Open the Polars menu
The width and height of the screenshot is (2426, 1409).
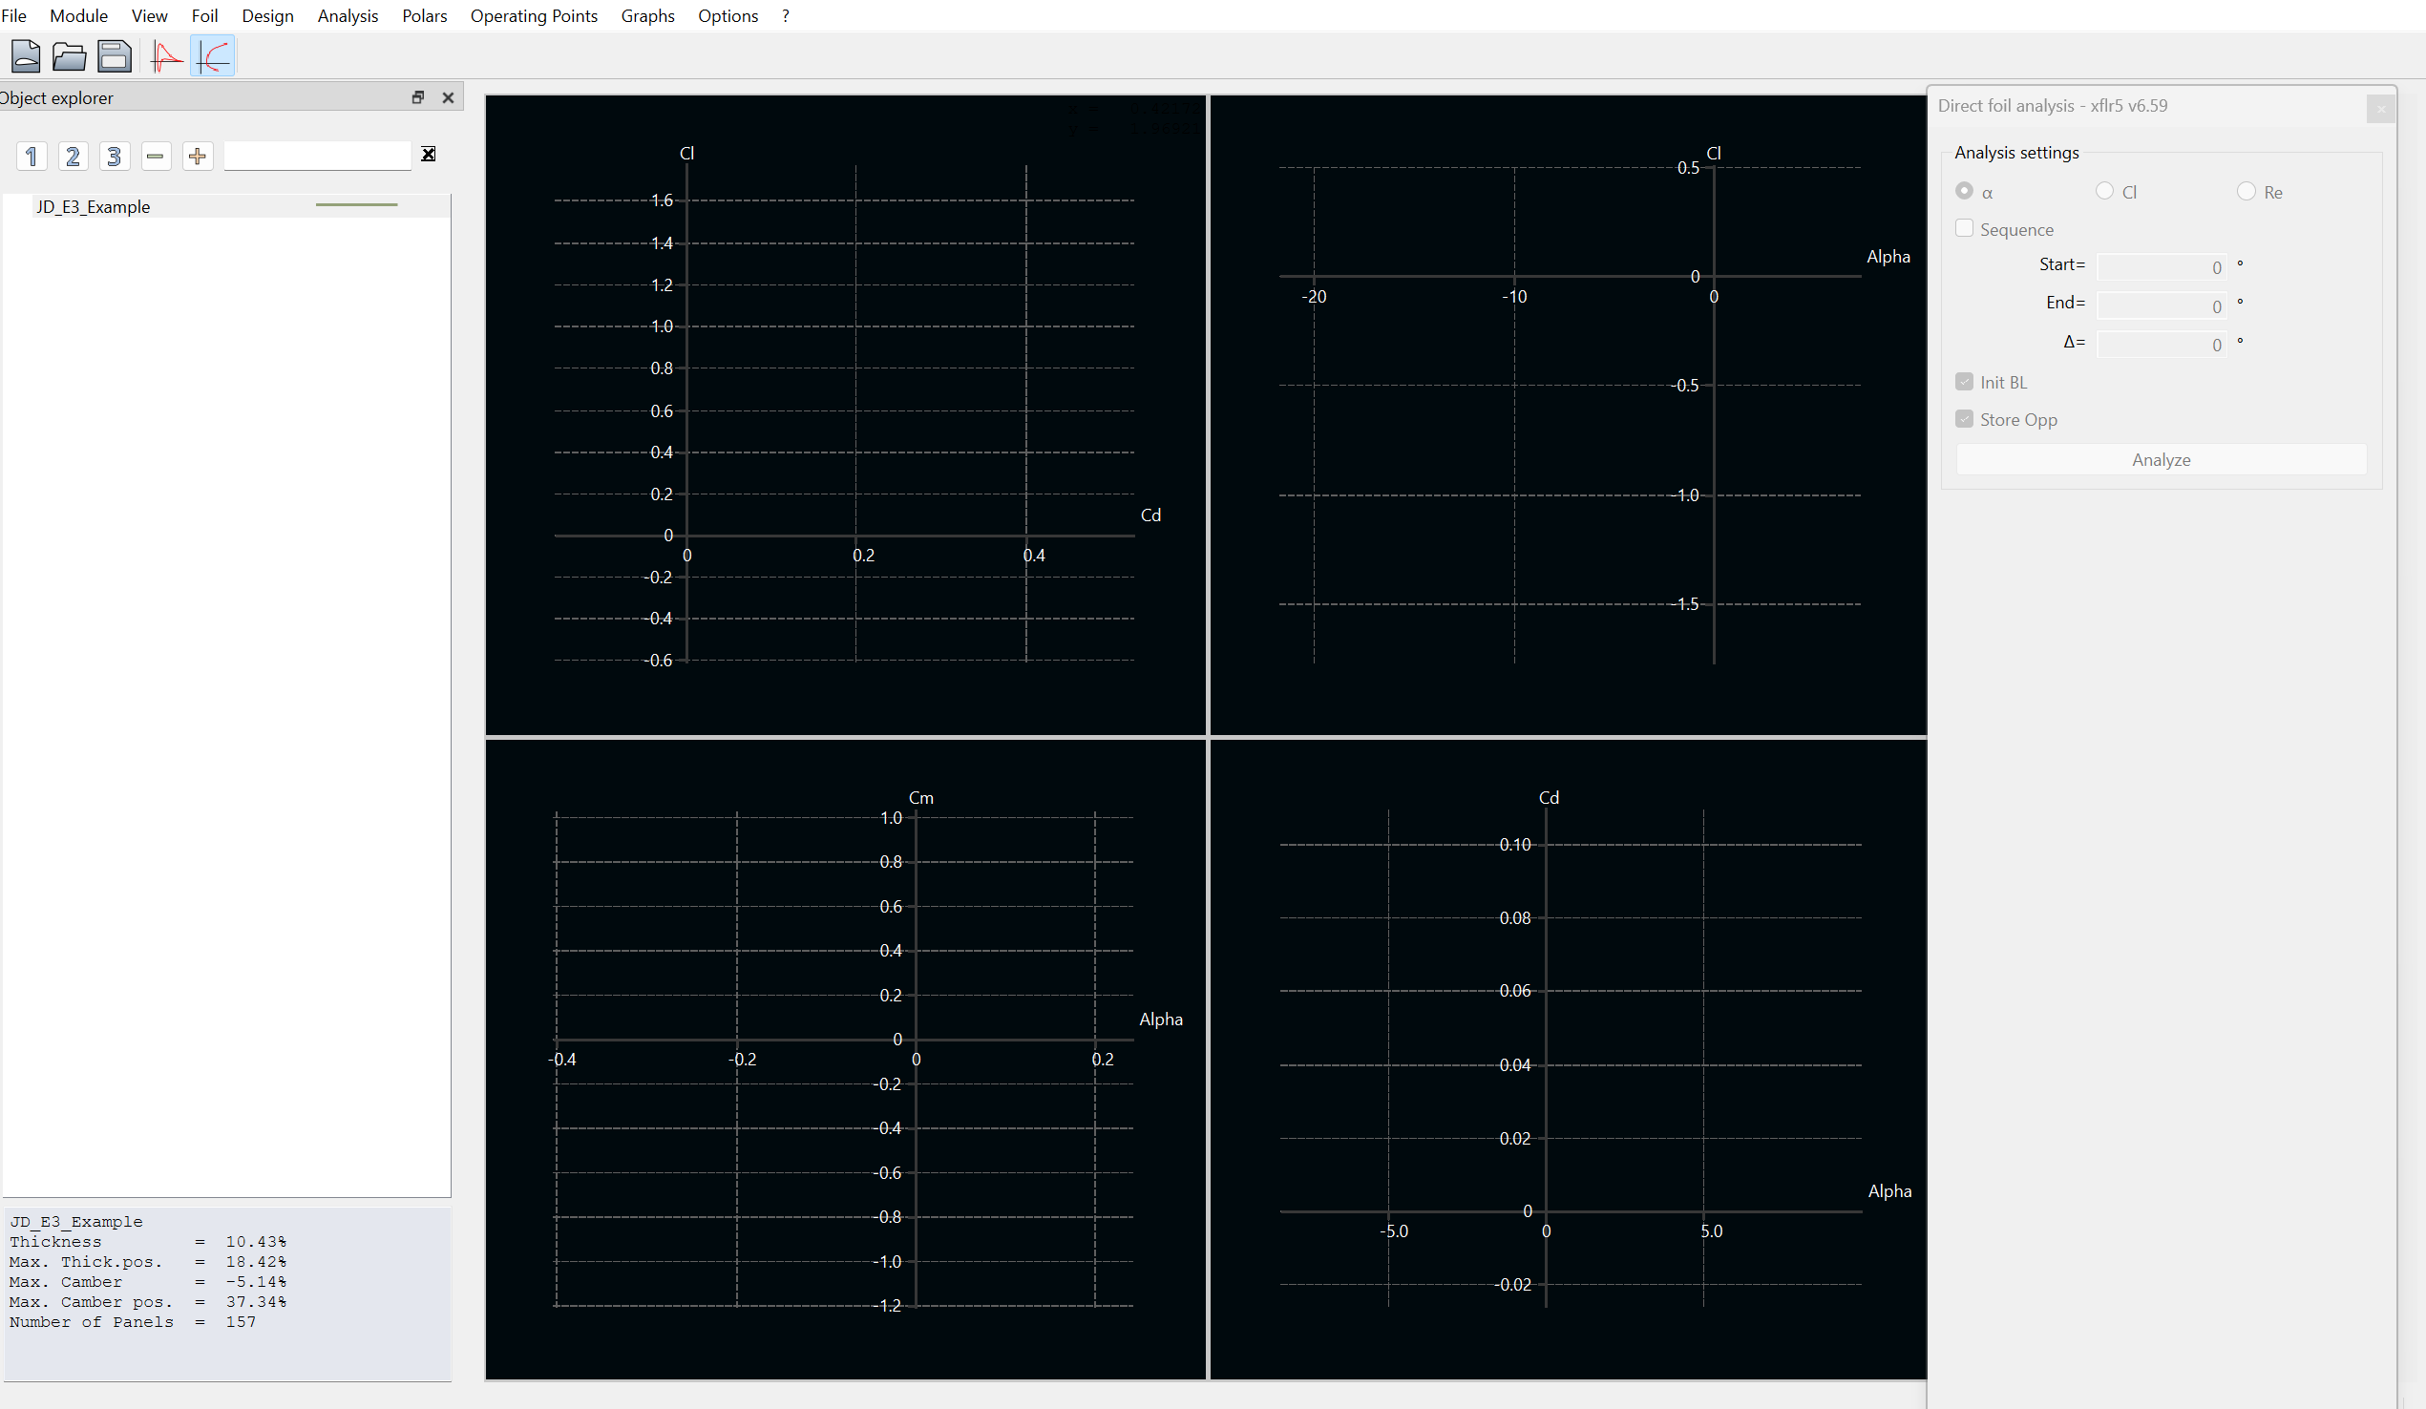425,15
